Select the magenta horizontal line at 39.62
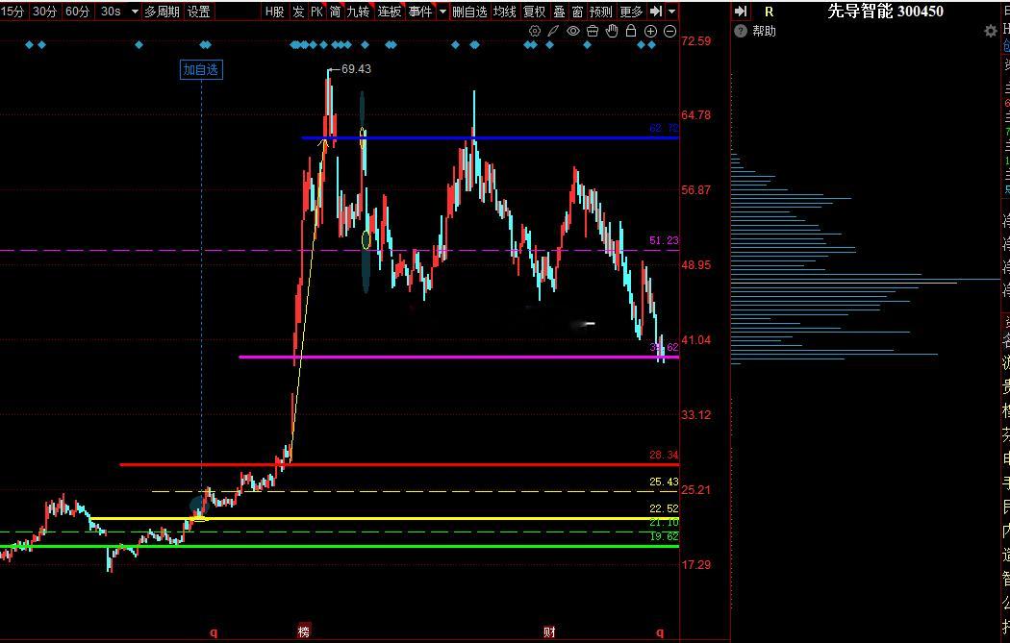This screenshot has width=1010, height=643. 459,357
